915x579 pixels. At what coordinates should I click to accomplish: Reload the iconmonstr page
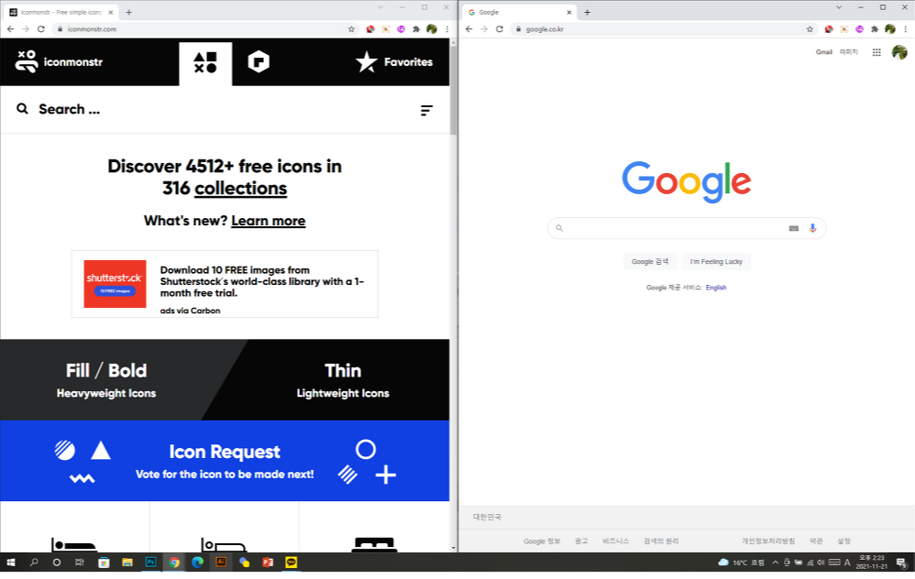click(41, 28)
